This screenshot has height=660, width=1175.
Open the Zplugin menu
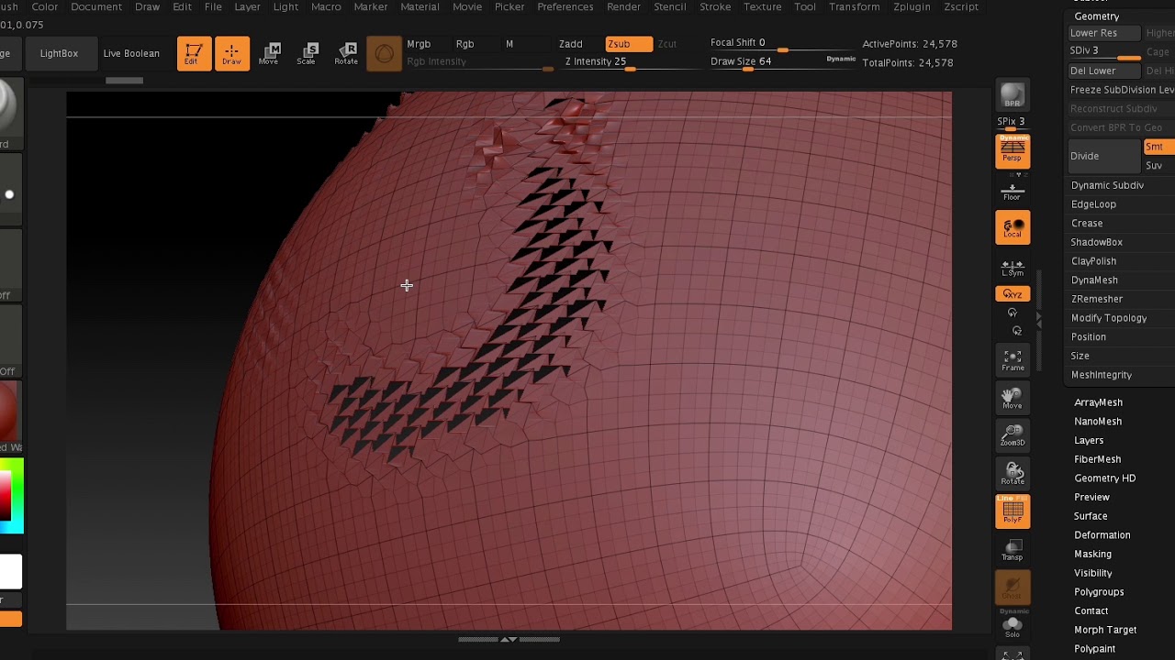click(x=911, y=6)
